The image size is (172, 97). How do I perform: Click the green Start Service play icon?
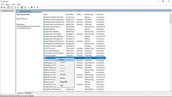[29, 7]
